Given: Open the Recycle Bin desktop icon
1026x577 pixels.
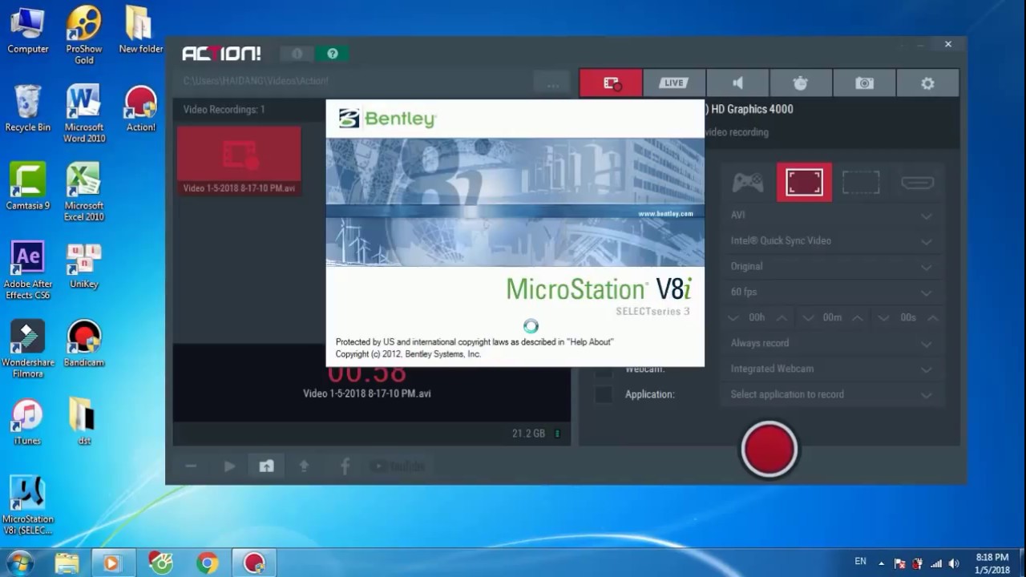Looking at the screenshot, I should pyautogui.click(x=28, y=108).
